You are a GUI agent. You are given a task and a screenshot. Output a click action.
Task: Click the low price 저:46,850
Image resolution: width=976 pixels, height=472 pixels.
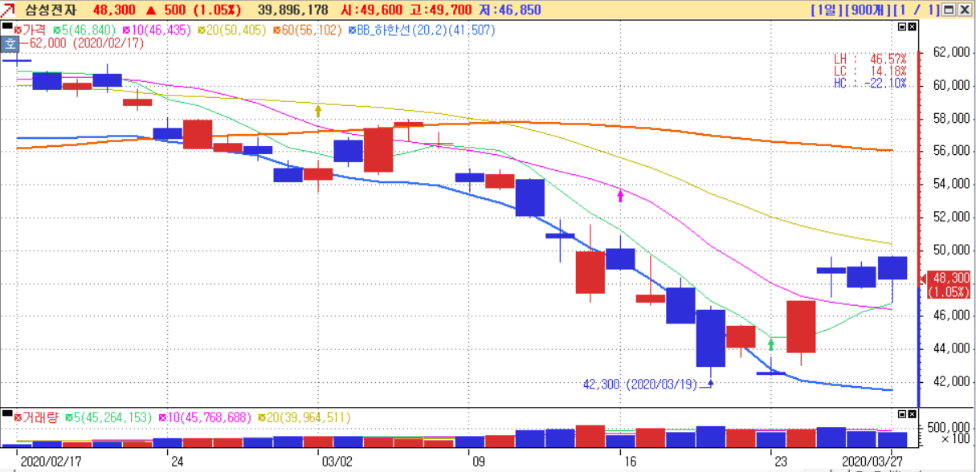(512, 10)
